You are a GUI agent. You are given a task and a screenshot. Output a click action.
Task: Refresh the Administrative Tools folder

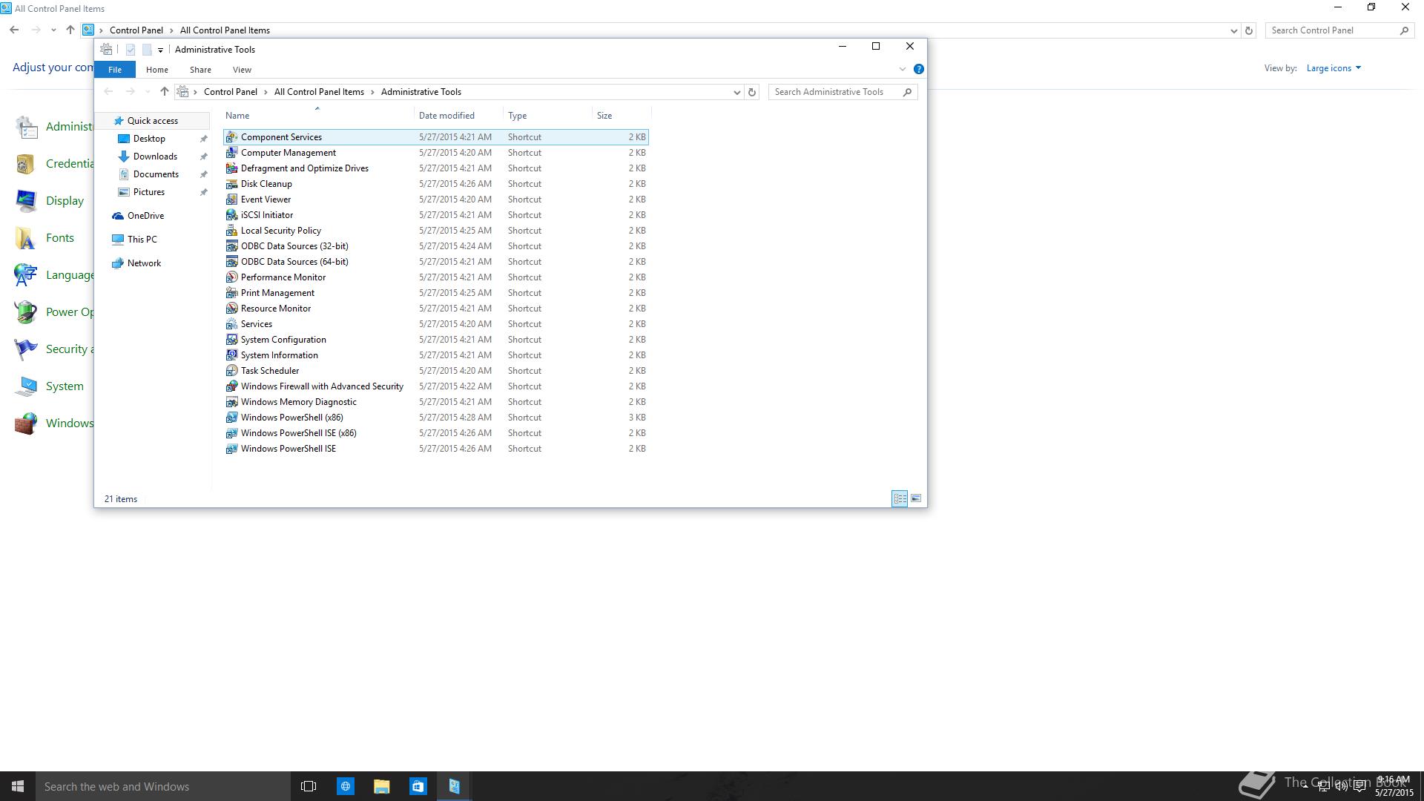click(752, 92)
